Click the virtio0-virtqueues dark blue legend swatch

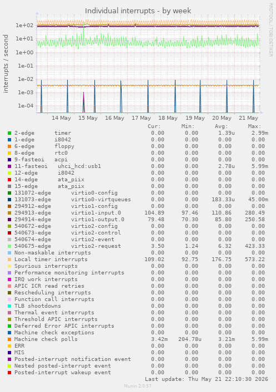pos(9,200)
